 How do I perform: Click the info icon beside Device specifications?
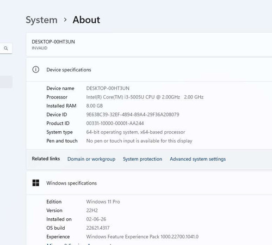tap(36, 70)
